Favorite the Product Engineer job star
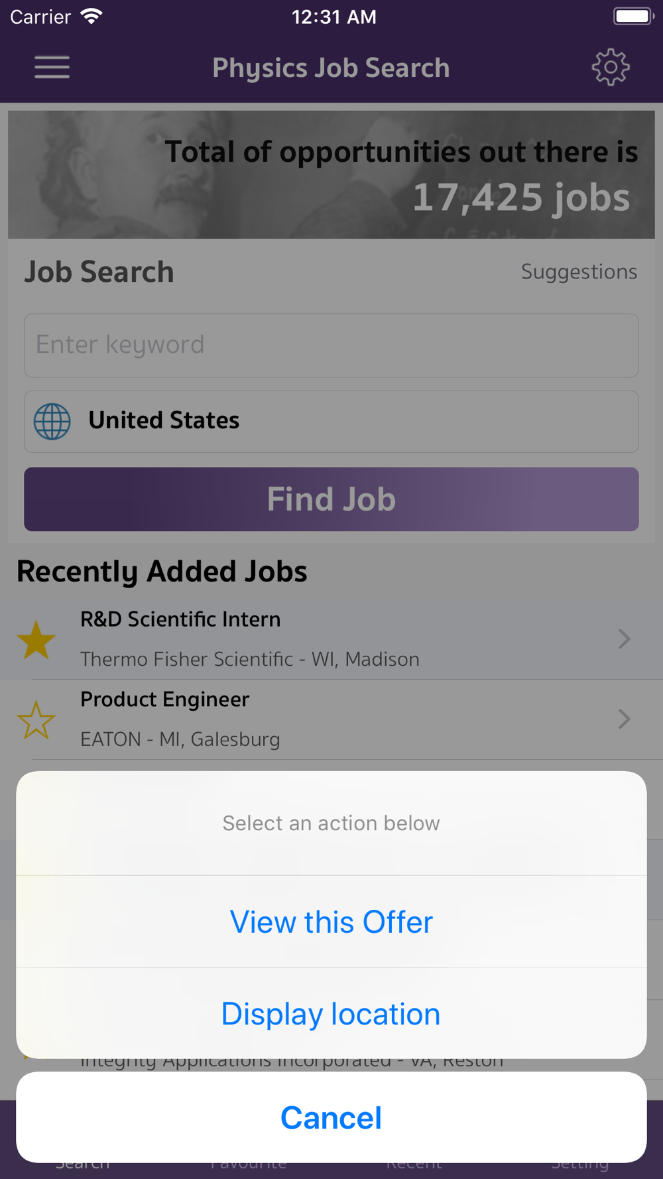 pos(36,720)
